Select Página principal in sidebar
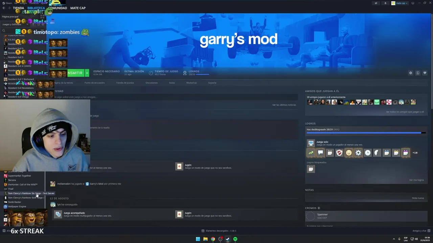The width and height of the screenshot is (433, 243). (10, 17)
